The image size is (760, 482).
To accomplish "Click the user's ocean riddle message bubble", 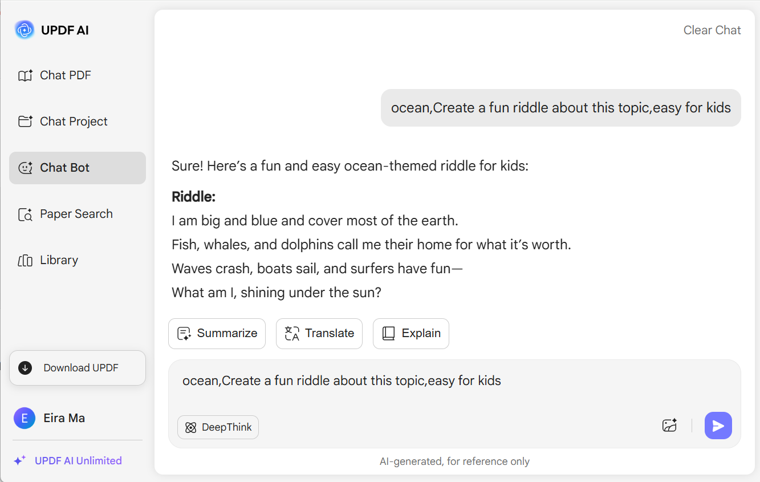I will click(x=561, y=108).
